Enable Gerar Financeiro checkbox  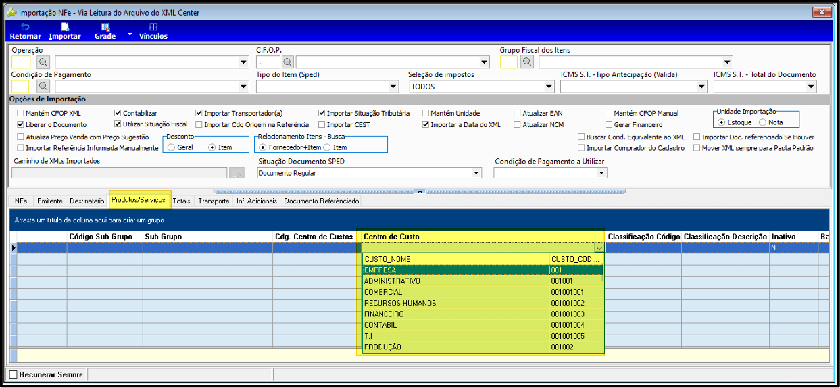coord(609,125)
